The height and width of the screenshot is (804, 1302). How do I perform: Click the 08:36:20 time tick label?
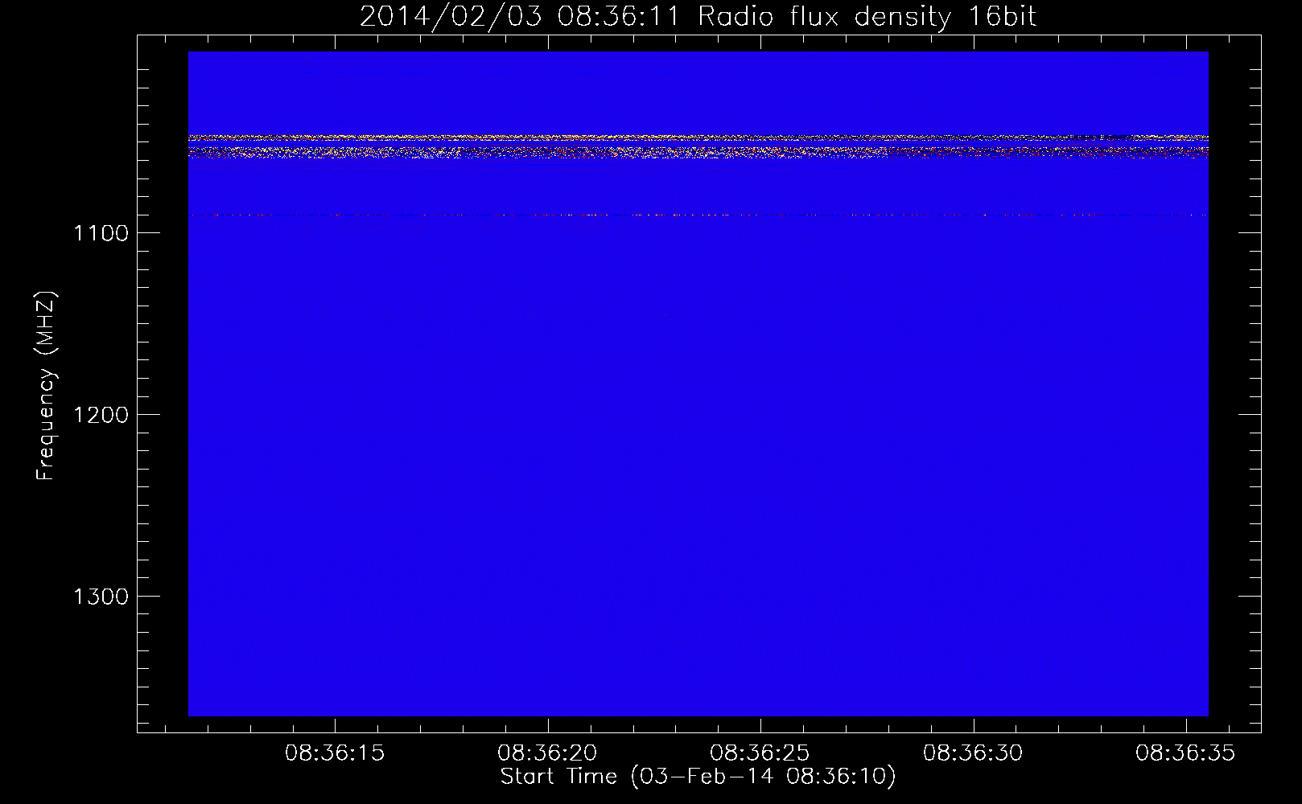point(547,753)
